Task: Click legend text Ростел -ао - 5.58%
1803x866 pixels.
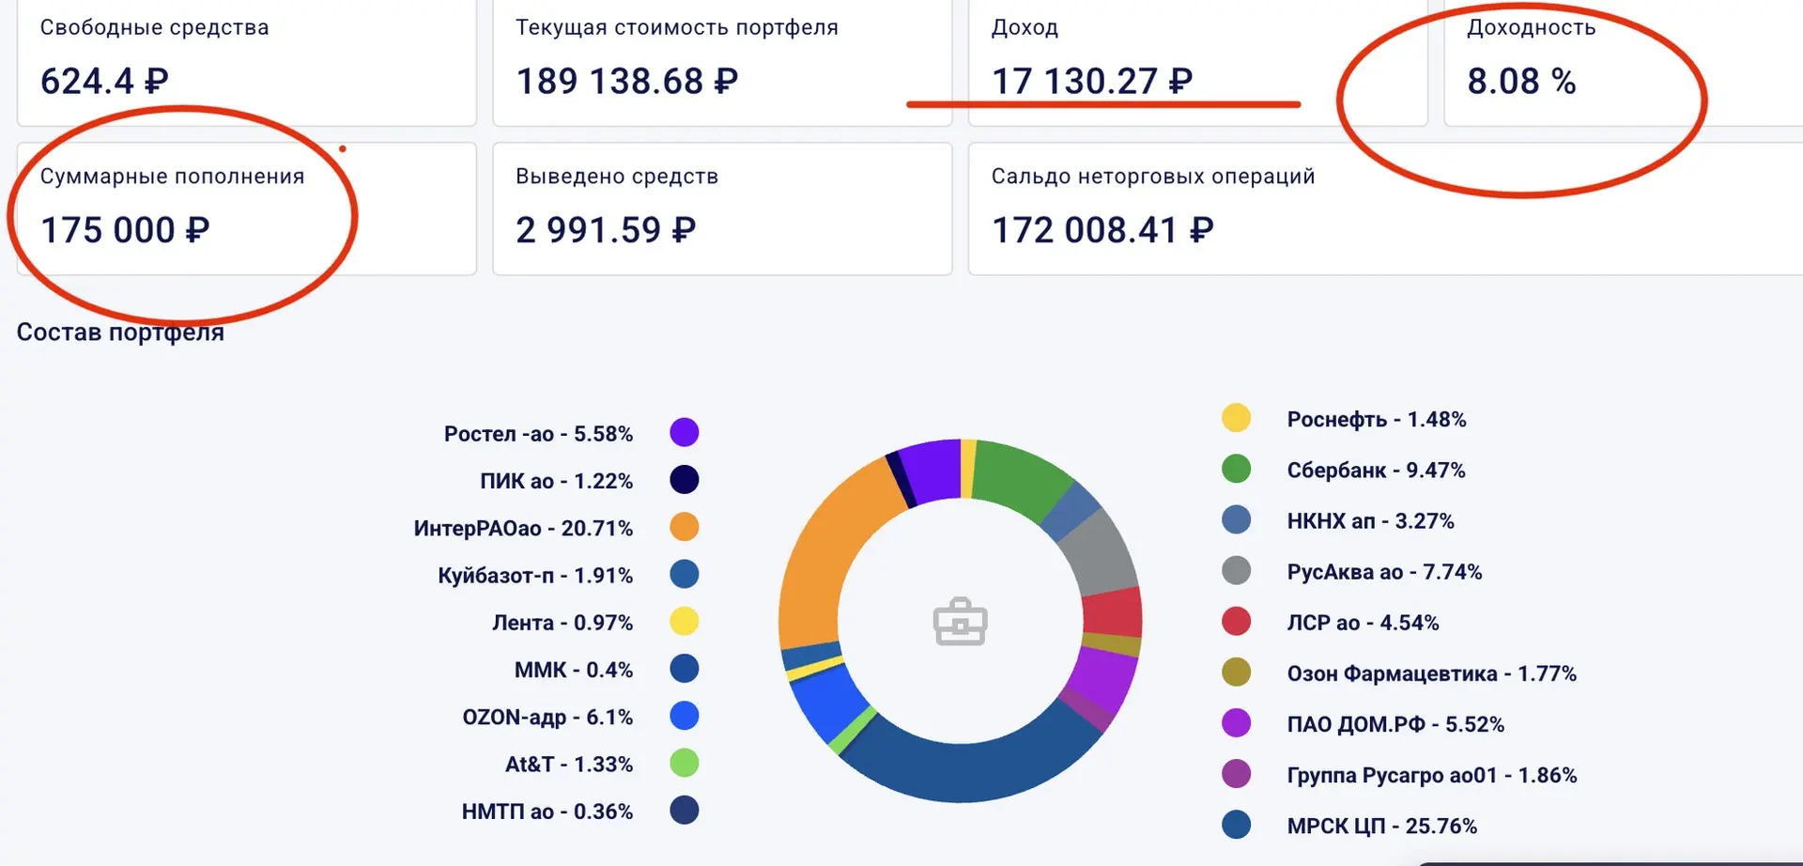Action: tap(538, 434)
